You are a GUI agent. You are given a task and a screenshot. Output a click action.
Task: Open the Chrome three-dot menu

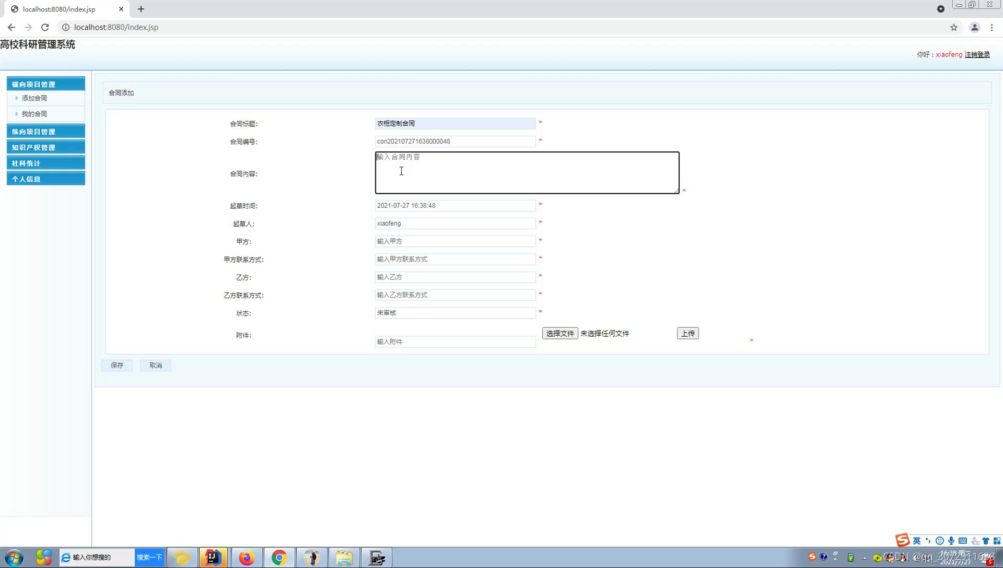(992, 27)
